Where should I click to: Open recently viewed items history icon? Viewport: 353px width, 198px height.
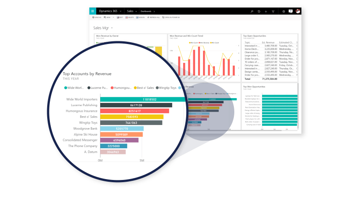tap(259, 11)
